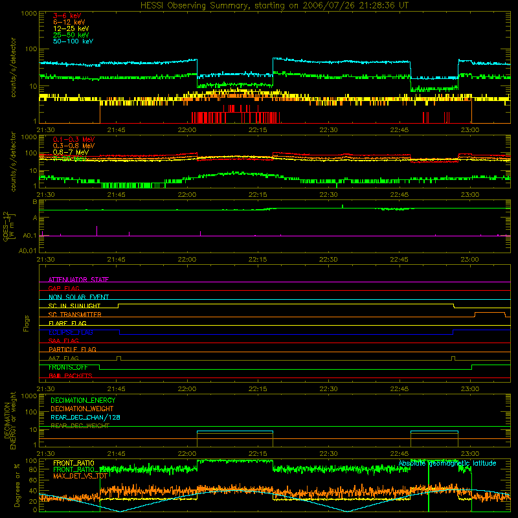Pick the 50-100 keV legend label
Screen dimensions: 518x518
coord(73,41)
